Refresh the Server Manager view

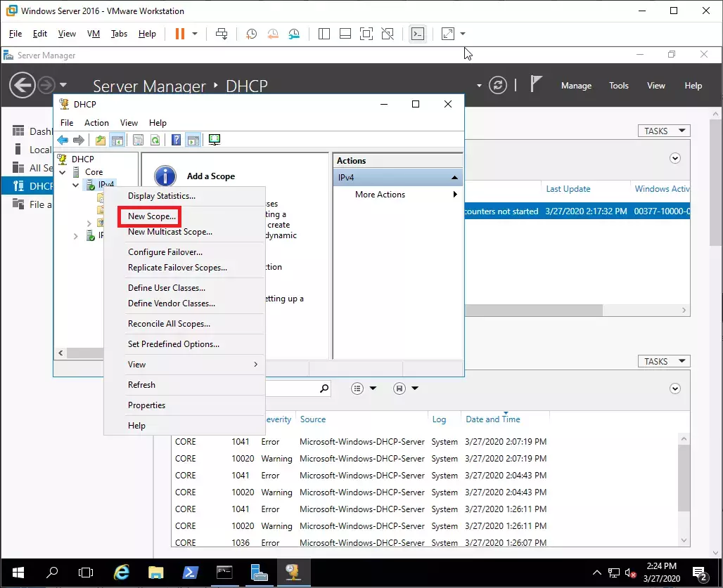click(x=497, y=85)
